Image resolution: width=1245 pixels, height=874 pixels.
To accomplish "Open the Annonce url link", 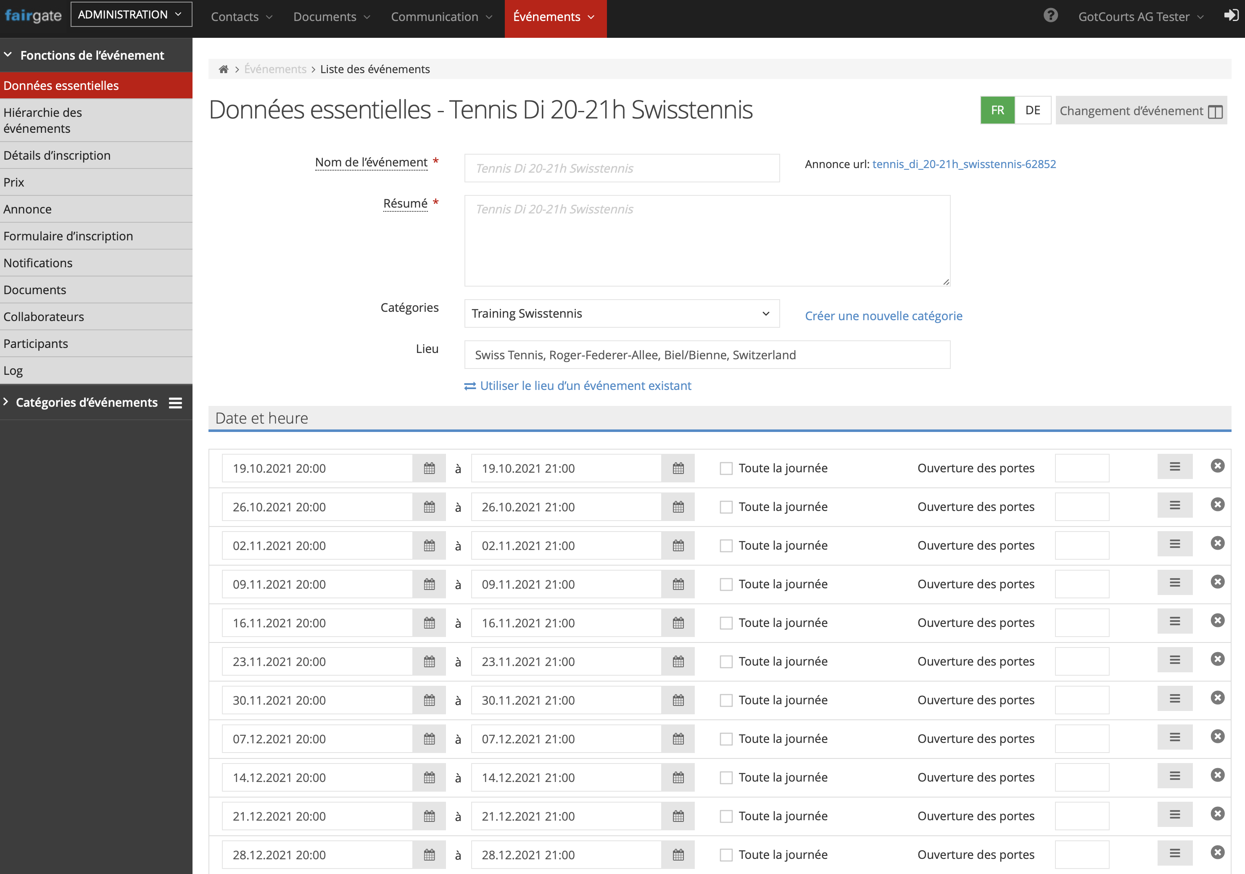I will tap(963, 164).
